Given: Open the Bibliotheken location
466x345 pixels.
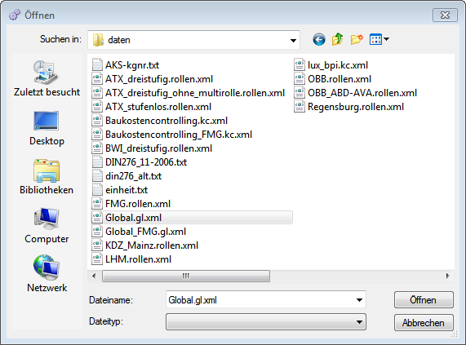Looking at the screenshot, I should (47, 177).
